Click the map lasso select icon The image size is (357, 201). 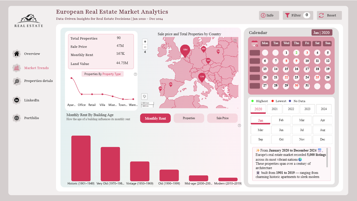tap(144, 97)
